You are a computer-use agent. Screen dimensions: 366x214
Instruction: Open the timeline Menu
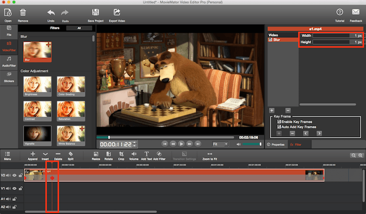click(7, 156)
